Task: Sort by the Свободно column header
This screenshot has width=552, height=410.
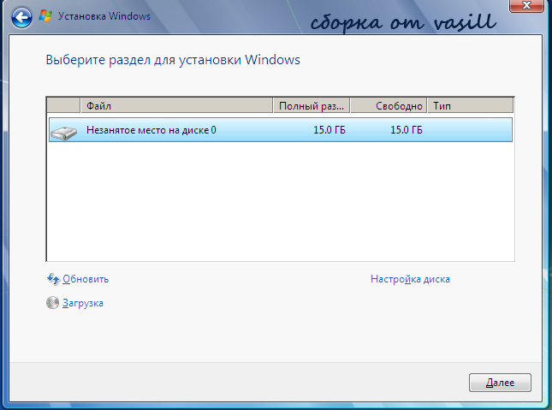Action: coord(389,105)
